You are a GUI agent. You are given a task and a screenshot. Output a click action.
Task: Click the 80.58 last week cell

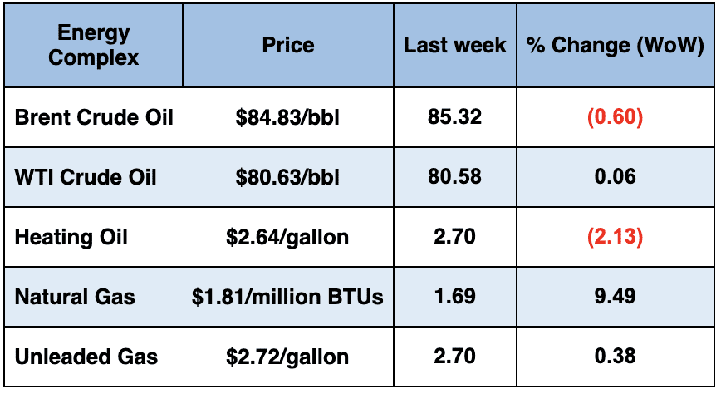tap(454, 177)
